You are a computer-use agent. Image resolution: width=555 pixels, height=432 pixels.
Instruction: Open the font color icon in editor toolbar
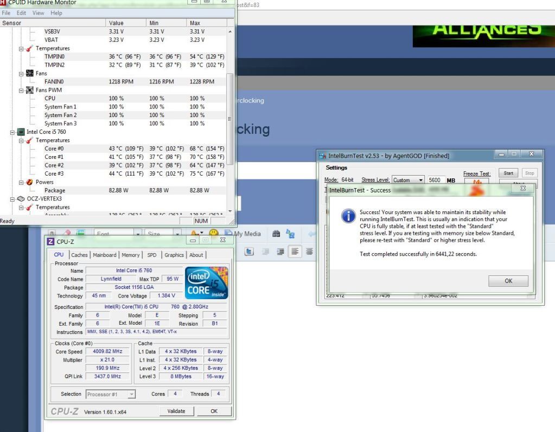click(x=196, y=233)
